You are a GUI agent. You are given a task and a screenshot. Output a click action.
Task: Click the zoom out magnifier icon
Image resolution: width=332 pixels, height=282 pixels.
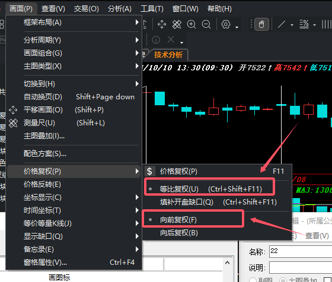pyautogui.click(x=206, y=24)
